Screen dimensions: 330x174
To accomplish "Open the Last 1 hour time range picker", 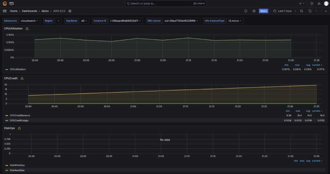I will pos(284,11).
